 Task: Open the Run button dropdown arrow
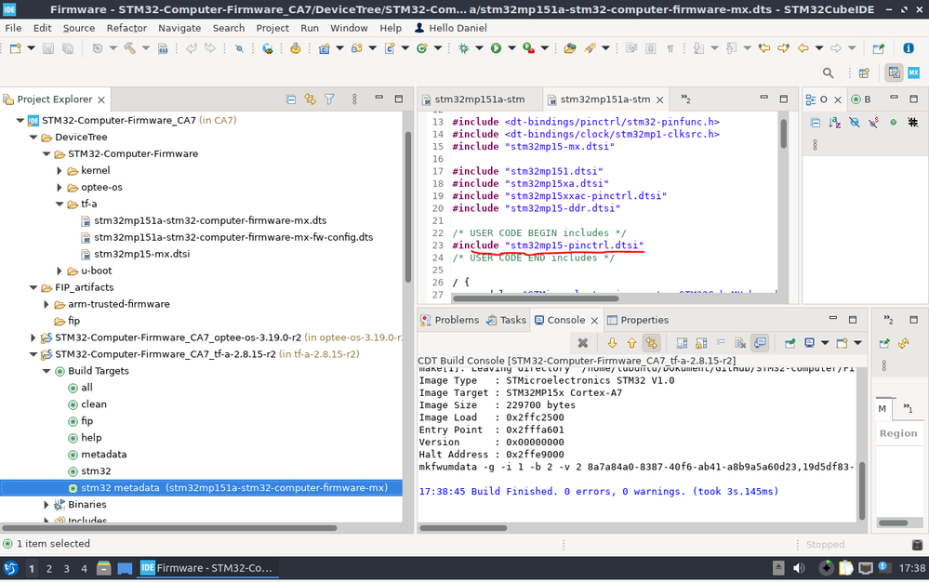(x=511, y=48)
